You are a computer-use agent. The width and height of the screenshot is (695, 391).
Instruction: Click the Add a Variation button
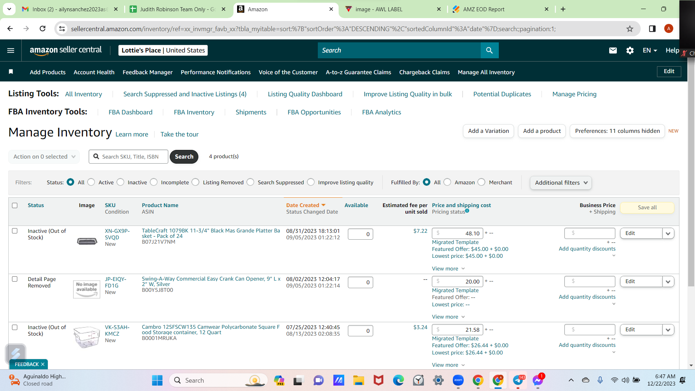click(x=488, y=131)
